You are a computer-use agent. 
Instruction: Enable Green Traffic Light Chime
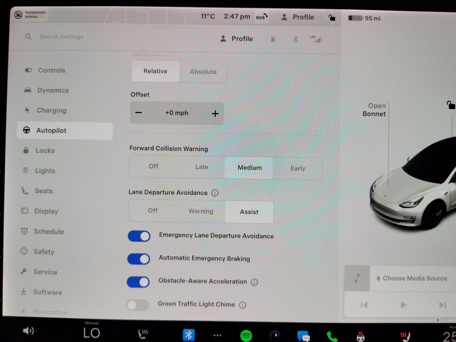click(137, 305)
